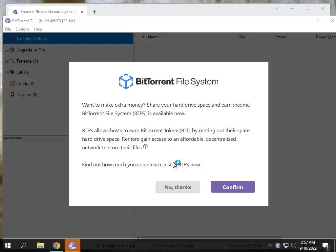Screen dimensions: 336x252
Task: Click the Devices phone icon
Action: click(x=12, y=94)
